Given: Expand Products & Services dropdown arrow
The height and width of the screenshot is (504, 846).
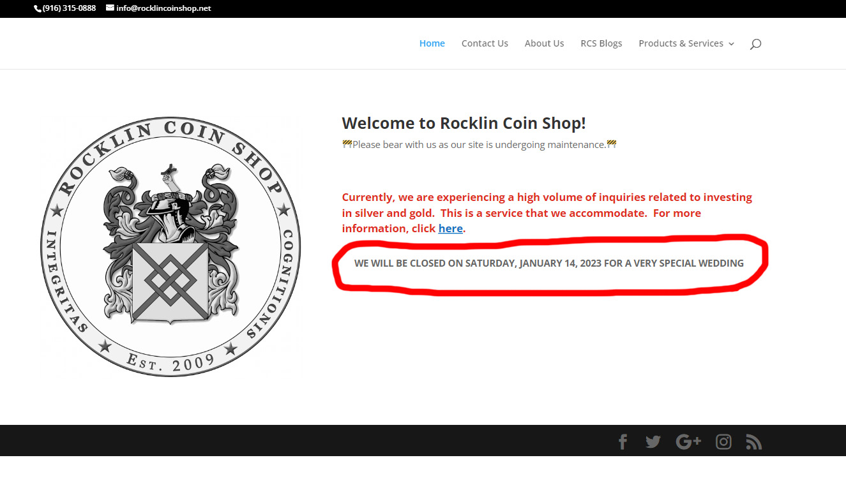Looking at the screenshot, I should [x=731, y=44].
